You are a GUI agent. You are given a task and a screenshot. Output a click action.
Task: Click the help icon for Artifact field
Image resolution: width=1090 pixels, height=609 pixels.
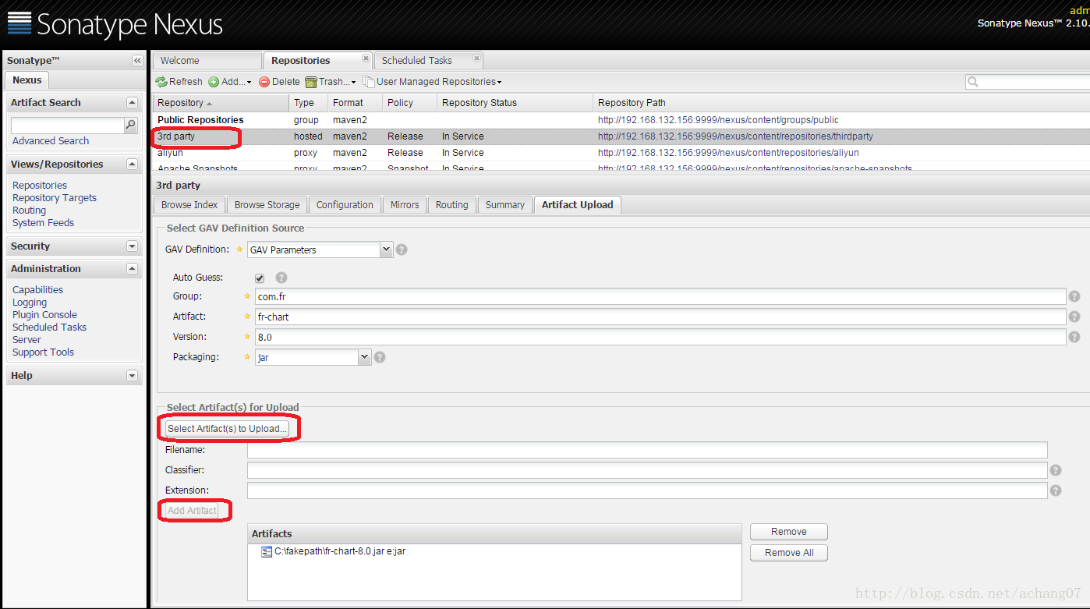click(1074, 317)
